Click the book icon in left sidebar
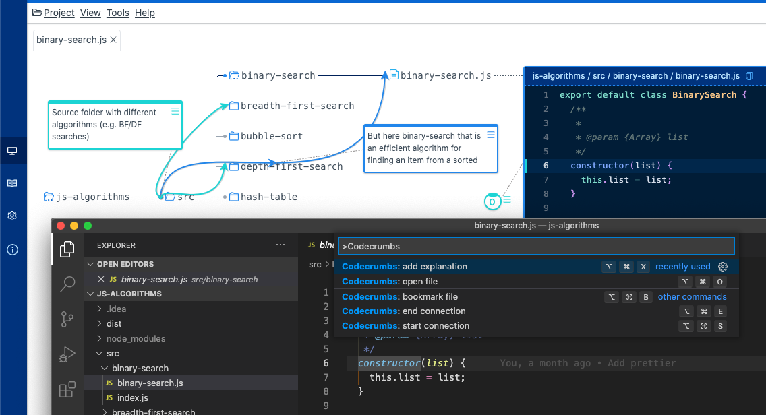The image size is (766, 415). point(12,183)
